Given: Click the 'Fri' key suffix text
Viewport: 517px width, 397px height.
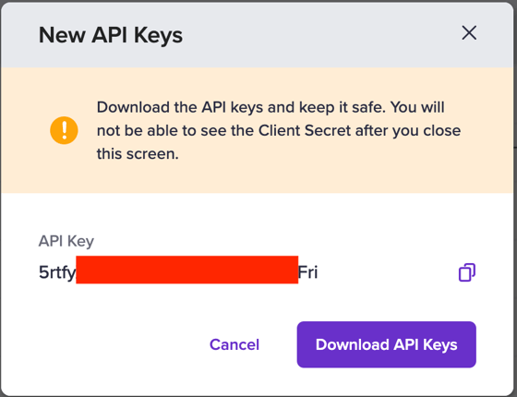Looking at the screenshot, I should coord(308,272).
